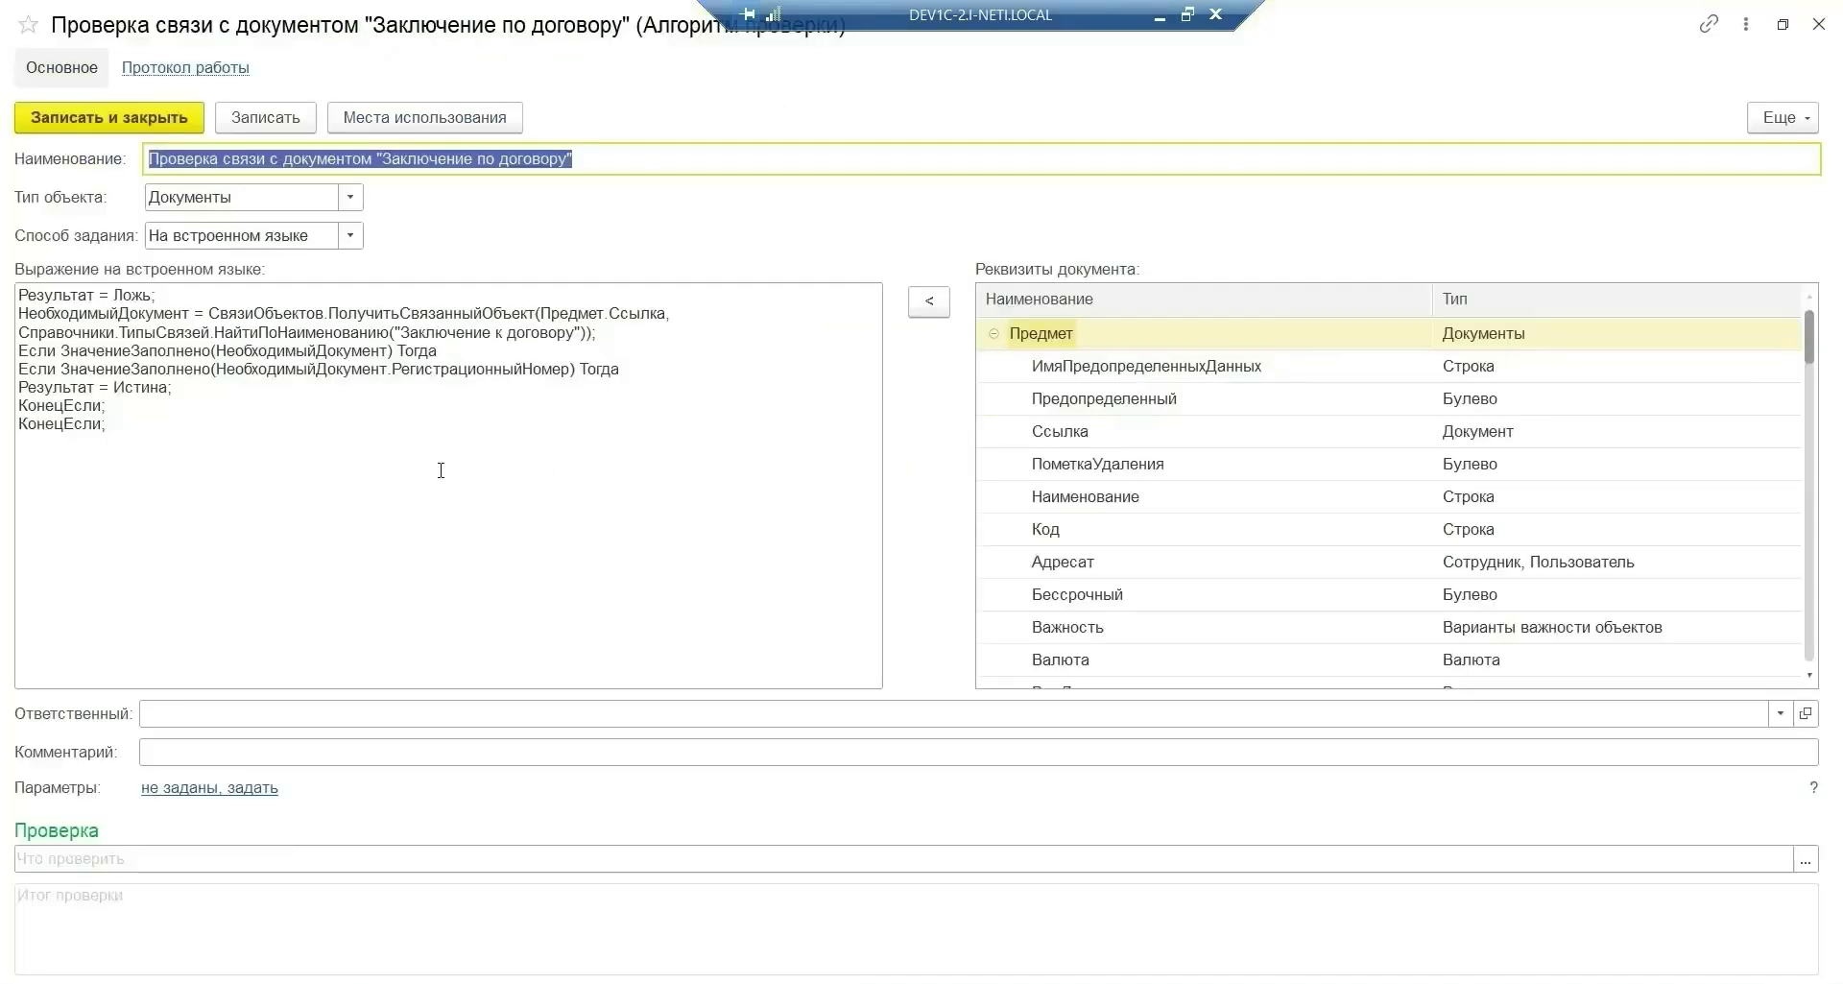This screenshot has width=1843, height=984.
Task: Open the three-dot vertical menu
Action: click(1746, 25)
